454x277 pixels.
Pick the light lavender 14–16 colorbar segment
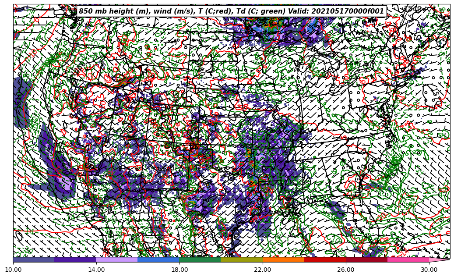pyautogui.click(x=117, y=259)
